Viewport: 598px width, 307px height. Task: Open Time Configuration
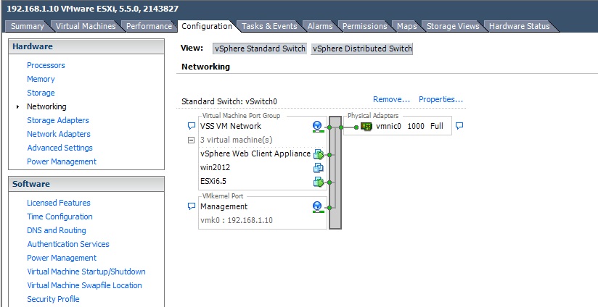[x=60, y=216]
